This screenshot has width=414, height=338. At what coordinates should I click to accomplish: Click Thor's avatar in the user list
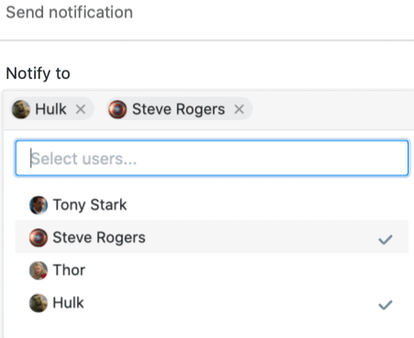(38, 270)
